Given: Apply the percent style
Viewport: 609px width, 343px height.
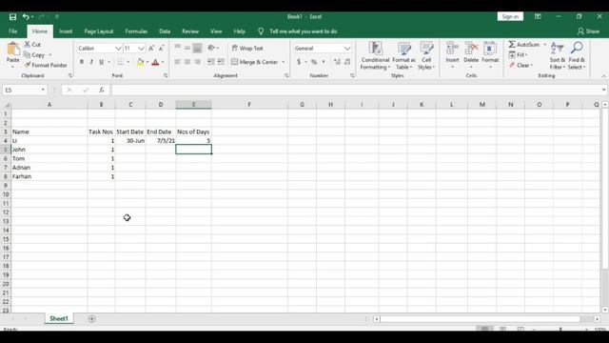Looking at the screenshot, I should (314, 62).
